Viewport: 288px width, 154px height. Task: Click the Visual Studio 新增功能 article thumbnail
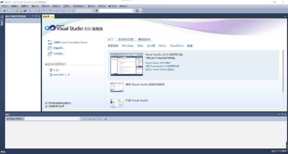pos(126,64)
